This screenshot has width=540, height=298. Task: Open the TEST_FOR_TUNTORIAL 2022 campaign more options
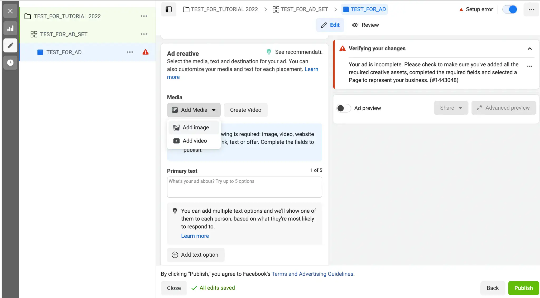(144, 16)
